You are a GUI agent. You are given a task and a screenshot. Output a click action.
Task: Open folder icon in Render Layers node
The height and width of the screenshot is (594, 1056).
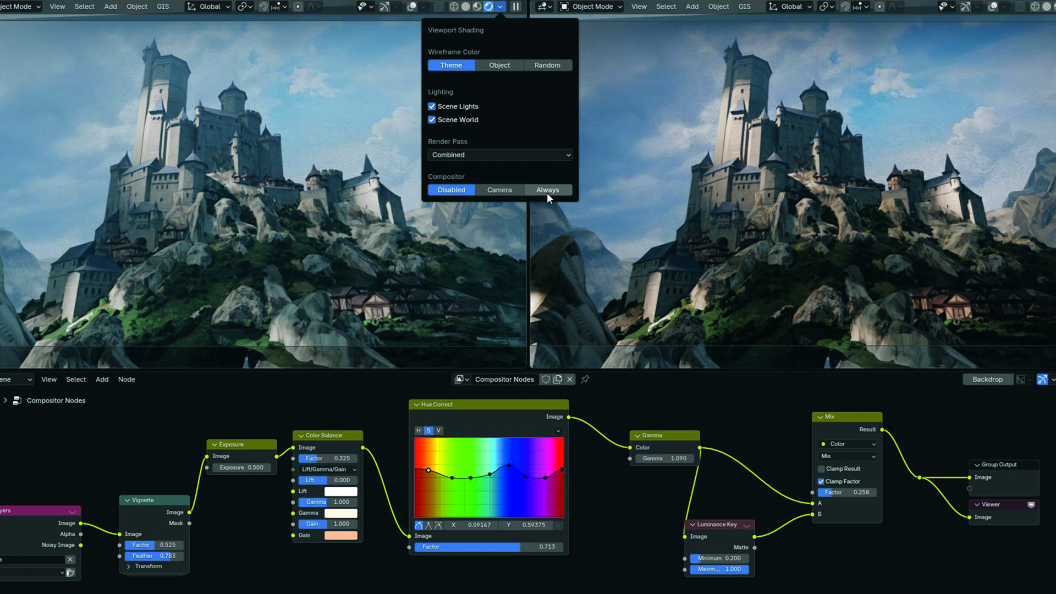click(x=70, y=573)
